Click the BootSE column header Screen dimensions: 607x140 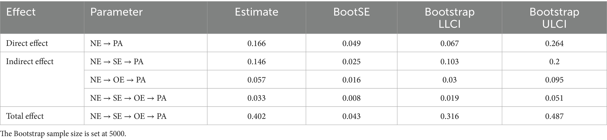(x=351, y=12)
